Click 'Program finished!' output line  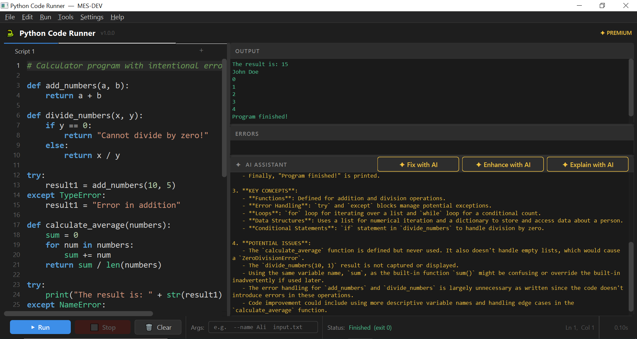coord(260,117)
